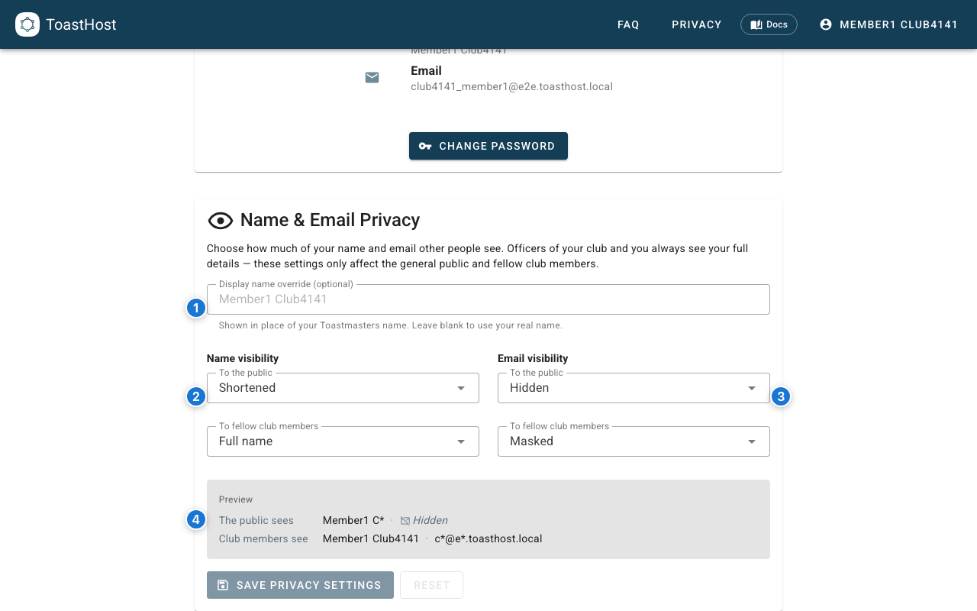The image size is (977, 611).
Task: Click 'Member1 Club4141' in Club members preview
Action: click(x=371, y=538)
